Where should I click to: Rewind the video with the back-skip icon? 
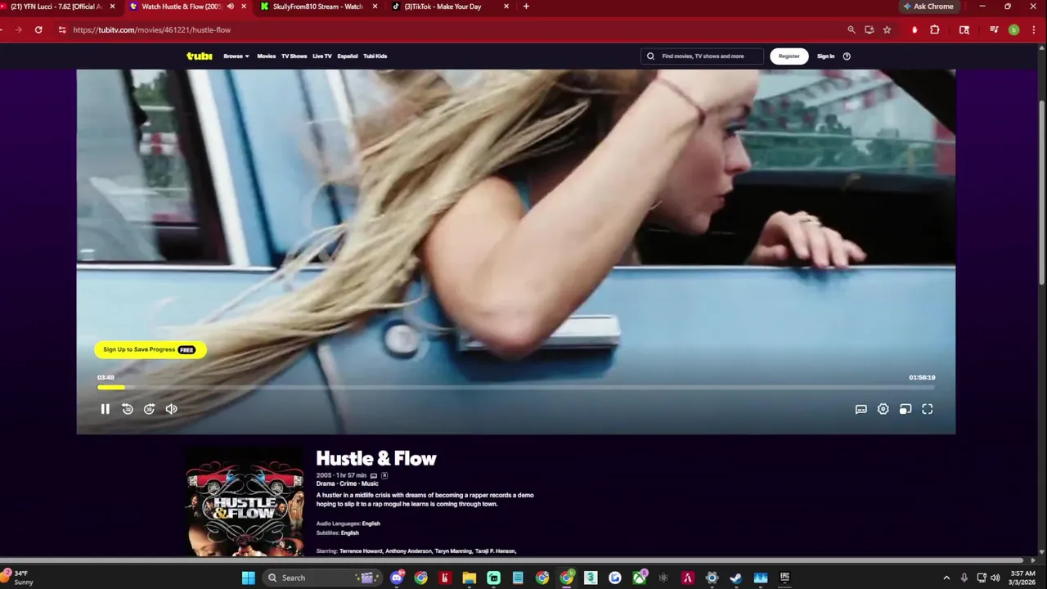128,409
